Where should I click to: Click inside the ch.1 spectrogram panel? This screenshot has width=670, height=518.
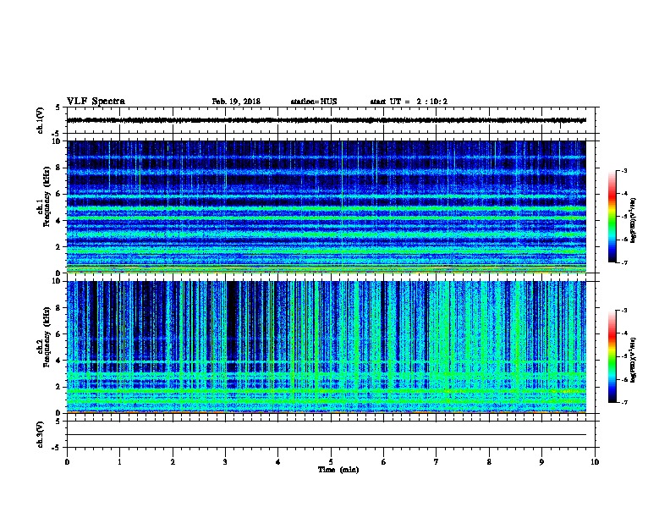click(327, 207)
